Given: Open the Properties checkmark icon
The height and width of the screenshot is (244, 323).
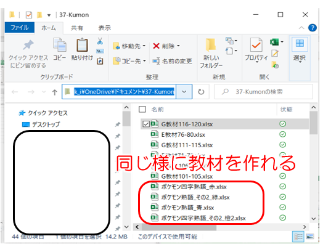Looking at the screenshot, I should [x=256, y=44].
